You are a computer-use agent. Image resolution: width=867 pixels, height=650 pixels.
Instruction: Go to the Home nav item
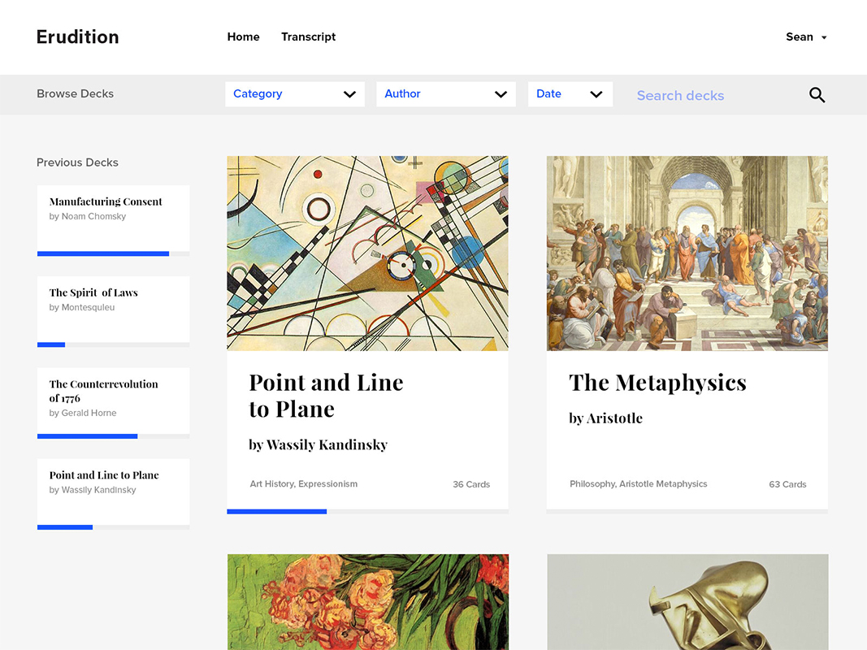click(x=243, y=37)
